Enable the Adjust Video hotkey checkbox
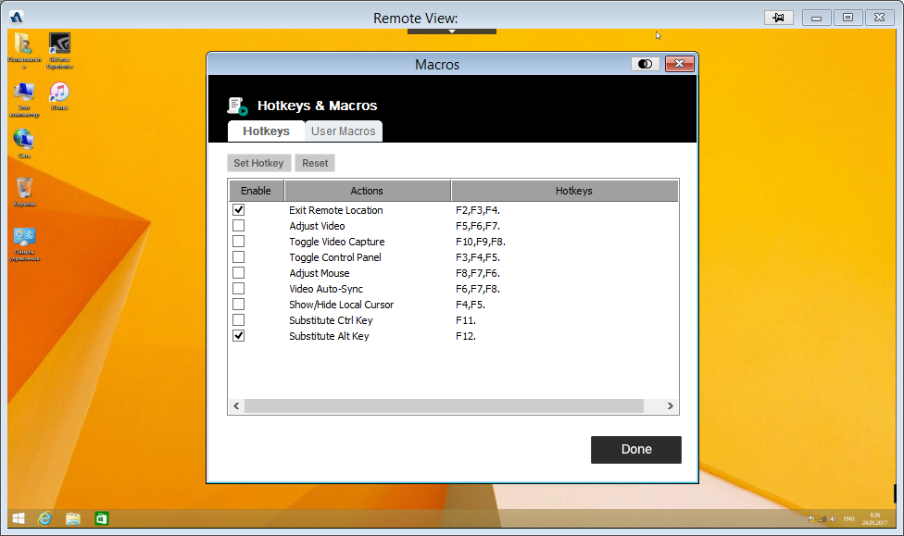Screen dimensions: 904x536 [x=239, y=225]
